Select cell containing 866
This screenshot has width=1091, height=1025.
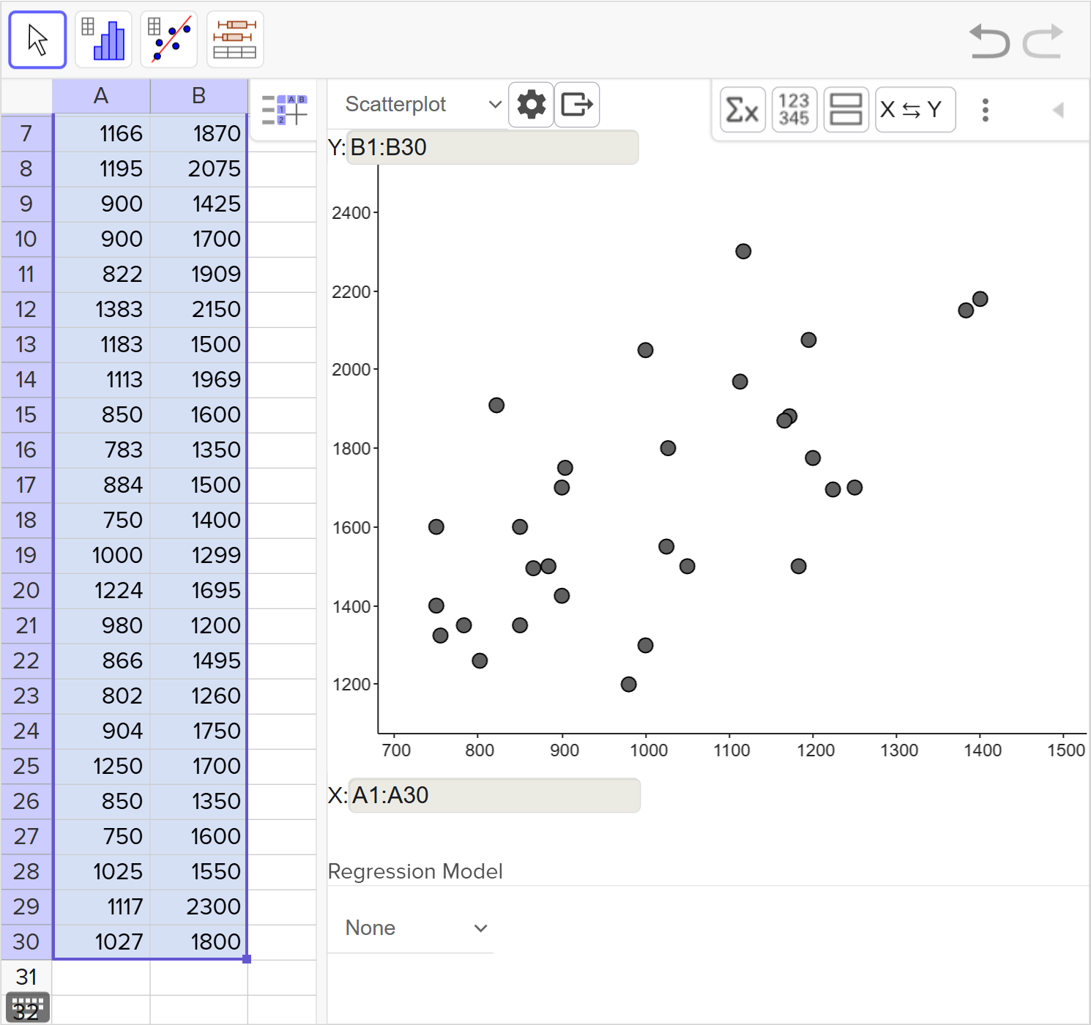101,661
